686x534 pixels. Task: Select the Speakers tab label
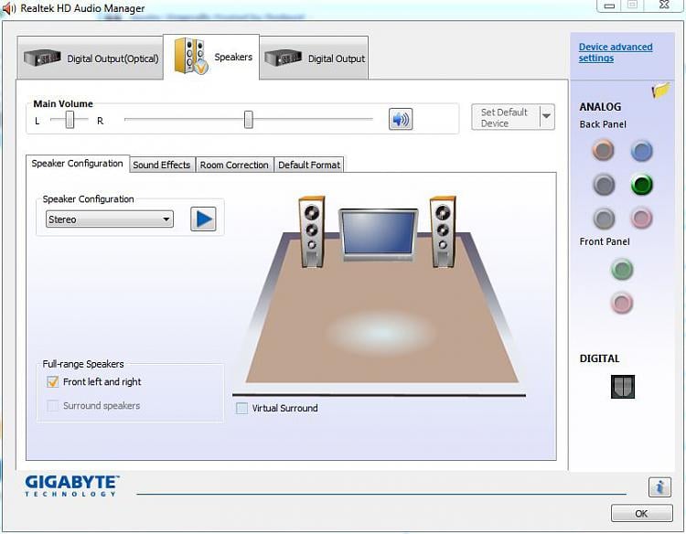coord(233,57)
